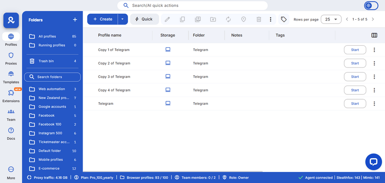
Task: Open Proxies in the left sidebar
Action: pos(11,59)
